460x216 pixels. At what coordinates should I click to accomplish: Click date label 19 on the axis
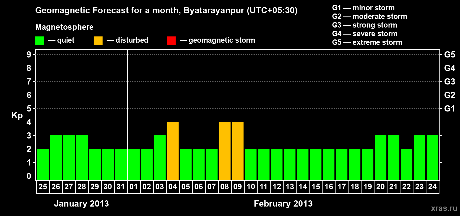tap(367, 187)
